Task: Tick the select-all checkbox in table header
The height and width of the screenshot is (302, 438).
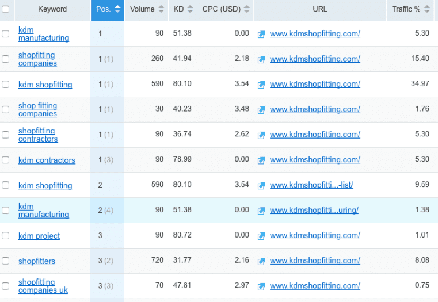Action: coord(5,9)
